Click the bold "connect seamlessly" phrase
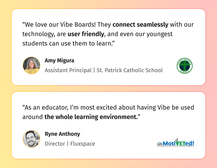This screenshot has height=168, width=217. coord(140,25)
